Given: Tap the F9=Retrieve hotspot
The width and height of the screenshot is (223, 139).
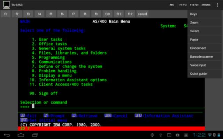Looking at the screenshot, I should [x=84, y=116].
